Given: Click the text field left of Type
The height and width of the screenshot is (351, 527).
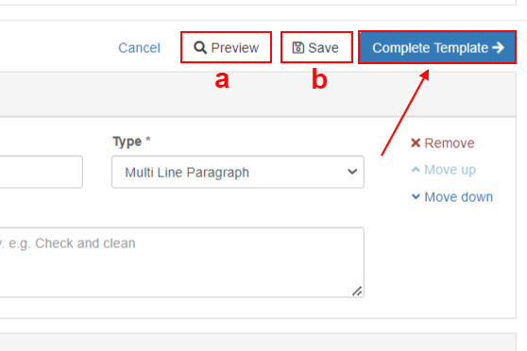Looking at the screenshot, I should [x=41, y=172].
